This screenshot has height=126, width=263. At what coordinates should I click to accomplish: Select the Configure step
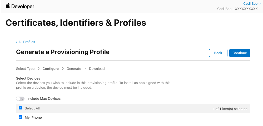click(x=51, y=69)
